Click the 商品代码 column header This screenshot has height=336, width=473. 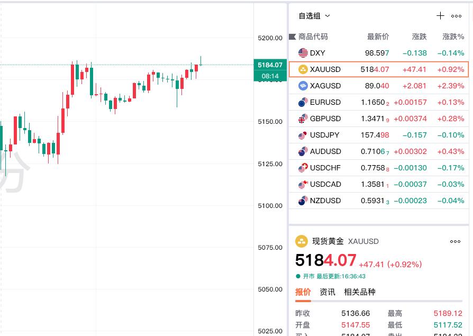(x=313, y=37)
